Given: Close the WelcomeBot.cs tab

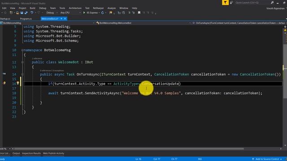Looking at the screenshot, I should pyautogui.click(x=65, y=19).
